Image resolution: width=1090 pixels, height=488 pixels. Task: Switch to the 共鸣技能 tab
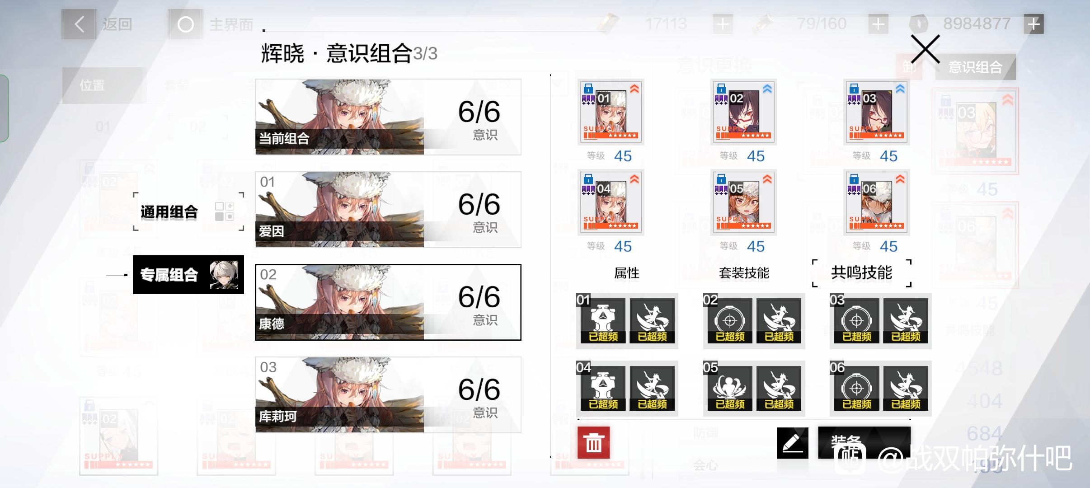[862, 273]
